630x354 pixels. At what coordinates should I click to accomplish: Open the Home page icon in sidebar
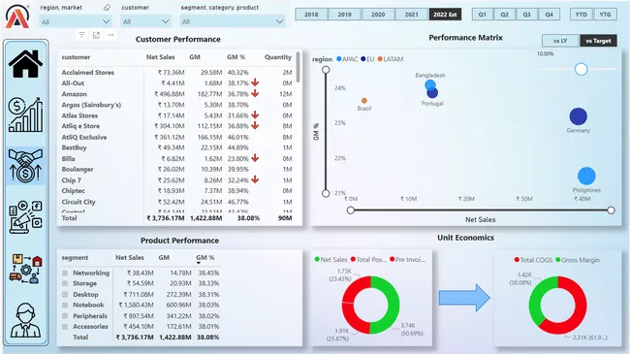click(x=25, y=64)
